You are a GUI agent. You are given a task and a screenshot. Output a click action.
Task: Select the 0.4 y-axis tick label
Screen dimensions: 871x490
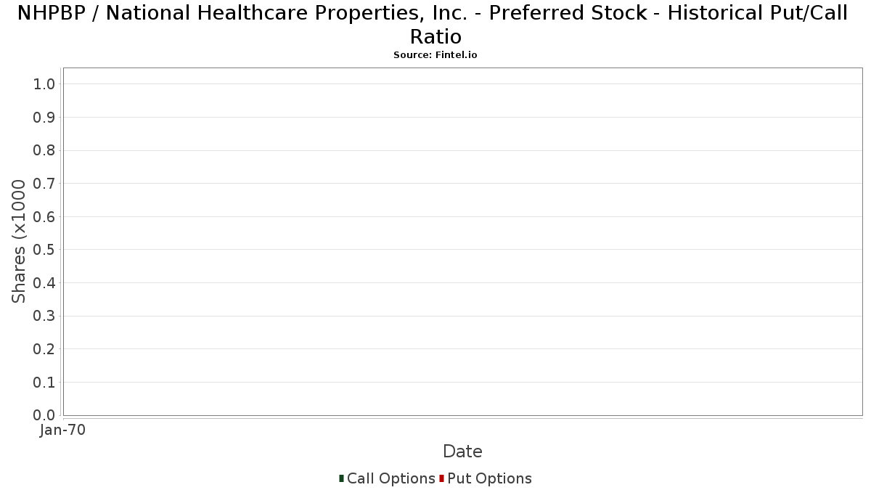pos(44,283)
